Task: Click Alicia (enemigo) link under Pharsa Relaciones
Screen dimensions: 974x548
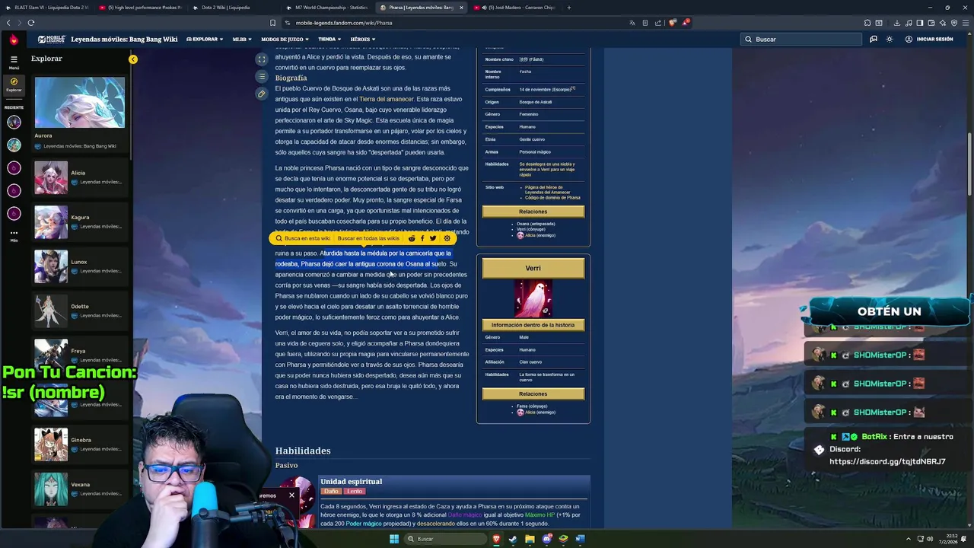Action: (x=540, y=235)
